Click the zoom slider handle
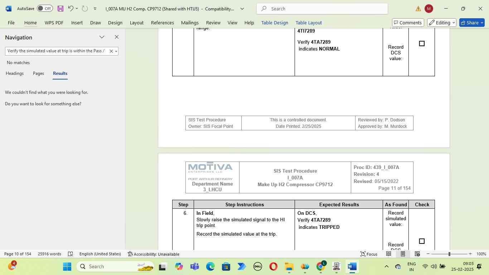 (x=449, y=254)
